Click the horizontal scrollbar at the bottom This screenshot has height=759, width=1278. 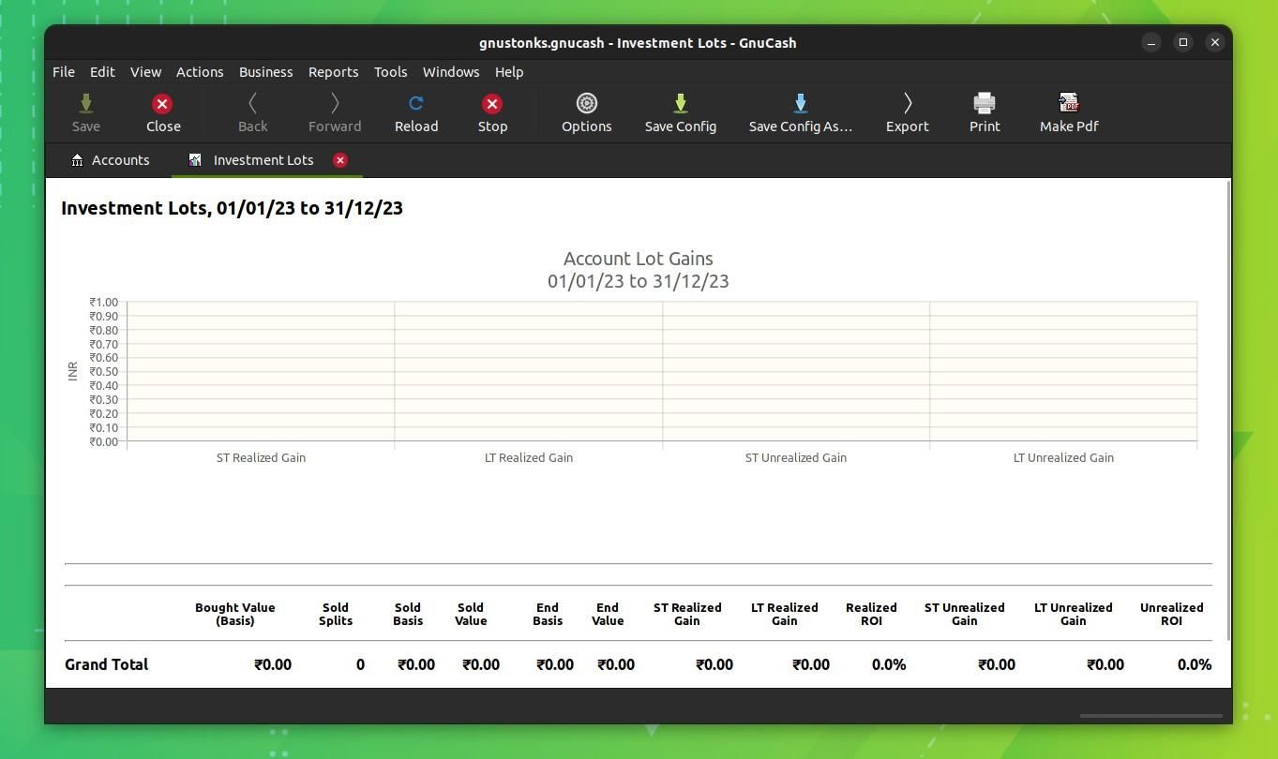pyautogui.click(x=1150, y=715)
